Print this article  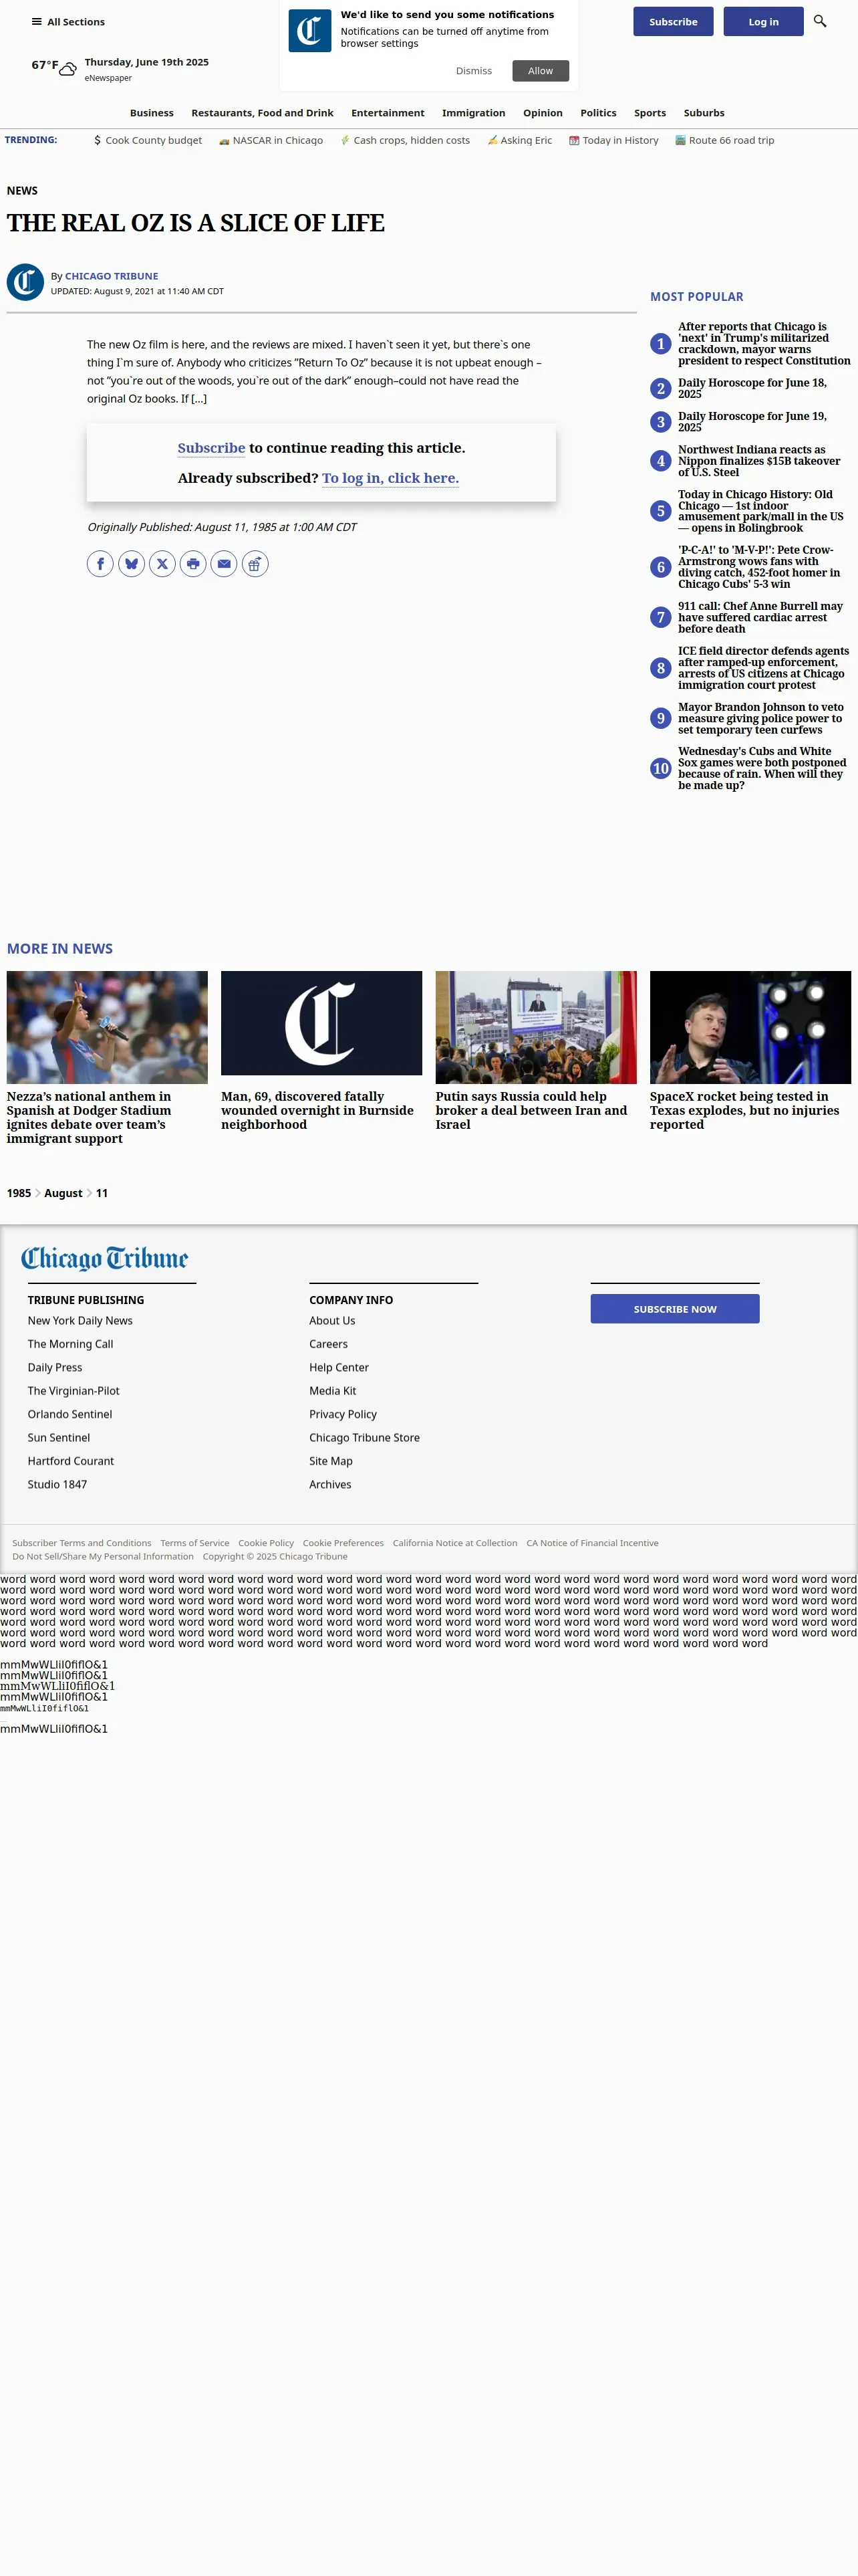click(x=192, y=564)
